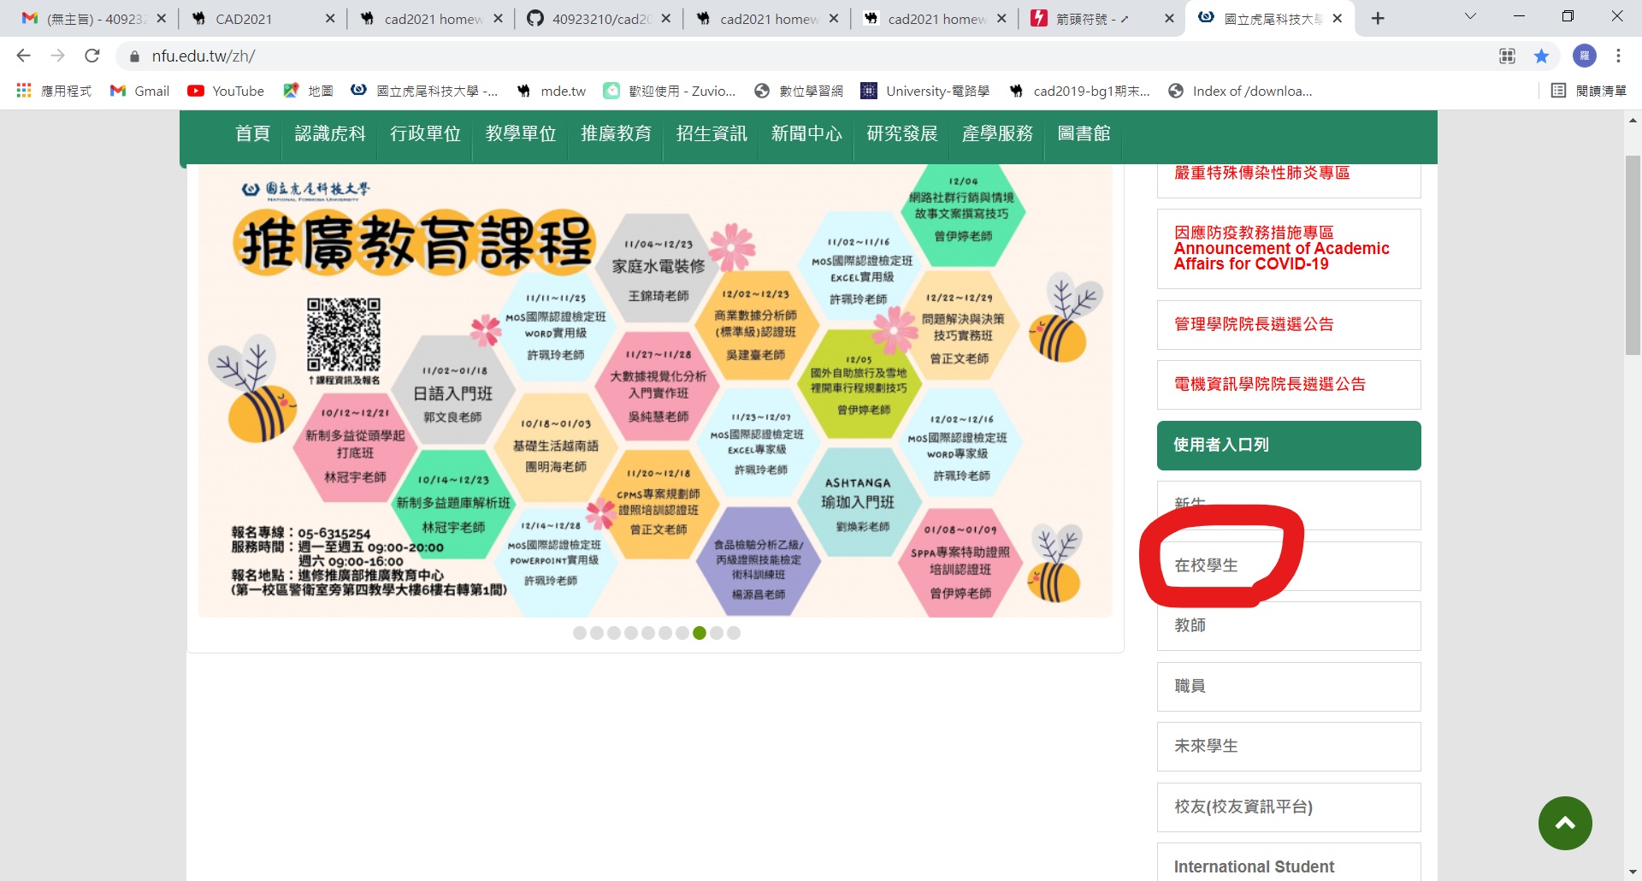1642x881 pixels.
Task: Open the Index of /downloa bookmark
Action: (1240, 91)
